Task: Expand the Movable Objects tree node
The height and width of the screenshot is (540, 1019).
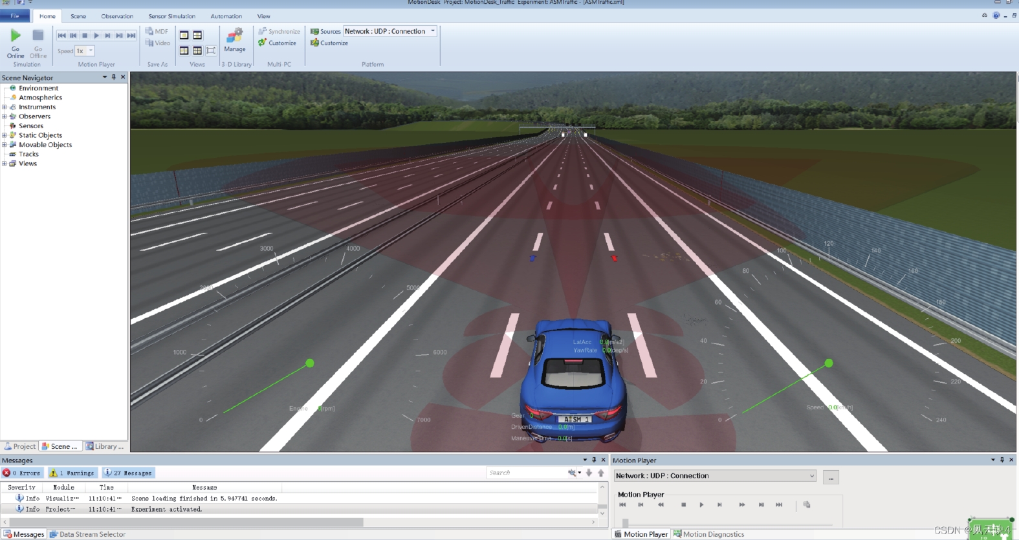Action: tap(5, 145)
